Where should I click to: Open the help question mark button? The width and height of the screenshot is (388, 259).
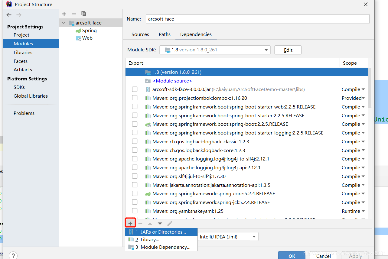tap(13, 256)
